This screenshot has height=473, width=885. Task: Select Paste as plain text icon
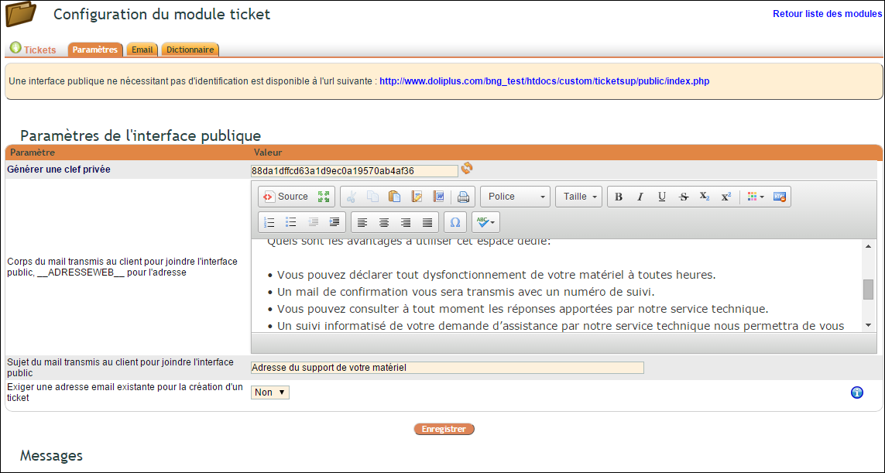(x=417, y=197)
